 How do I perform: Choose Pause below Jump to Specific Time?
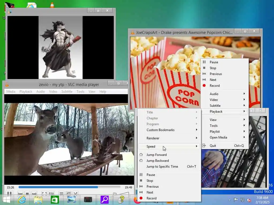click(x=169, y=175)
